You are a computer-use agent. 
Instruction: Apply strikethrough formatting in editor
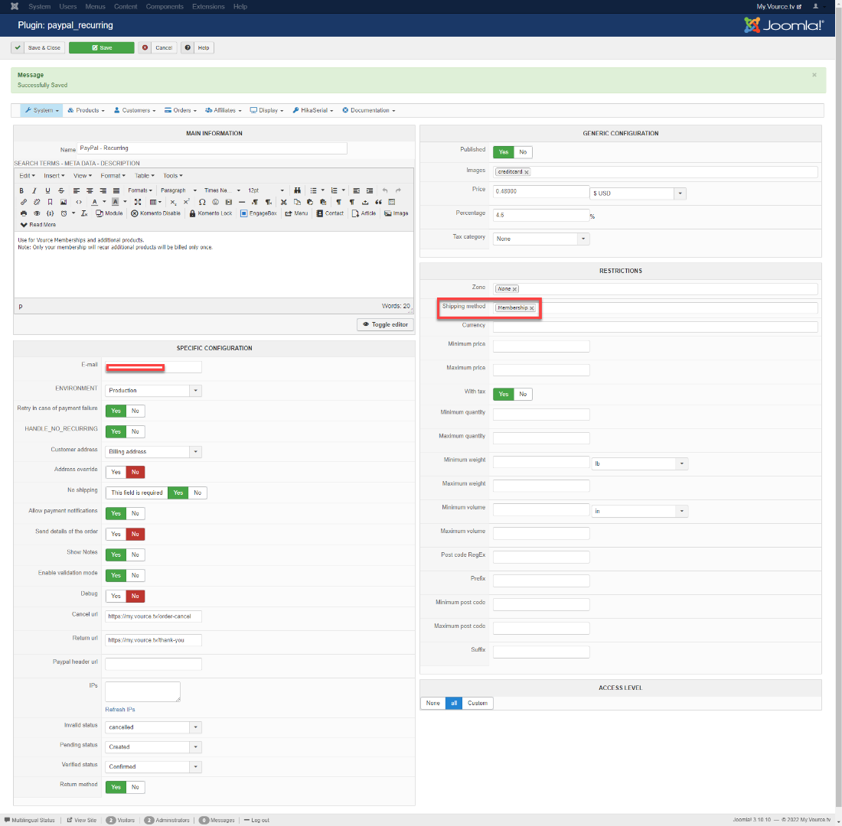coord(61,190)
